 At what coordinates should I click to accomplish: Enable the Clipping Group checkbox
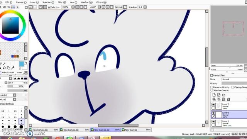pos(232,87)
